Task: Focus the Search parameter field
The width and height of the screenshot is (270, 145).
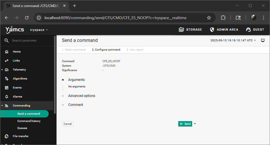Action: tap(31, 40)
